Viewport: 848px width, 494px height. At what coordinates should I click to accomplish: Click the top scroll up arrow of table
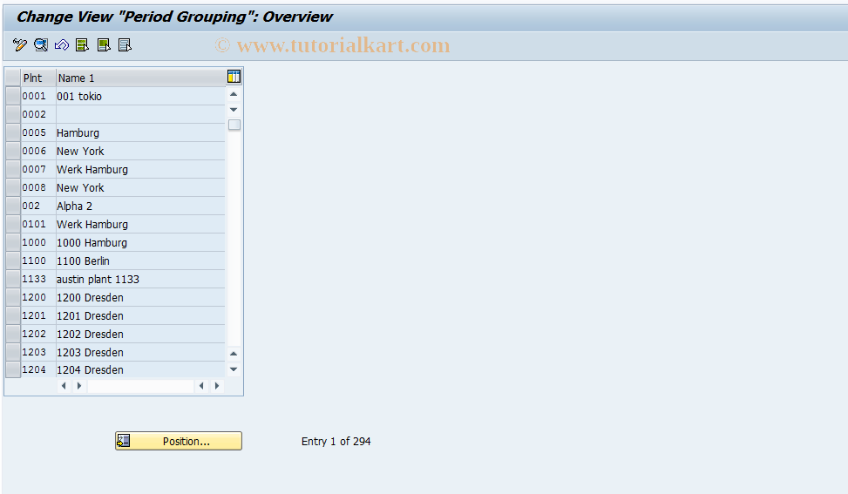(x=234, y=95)
